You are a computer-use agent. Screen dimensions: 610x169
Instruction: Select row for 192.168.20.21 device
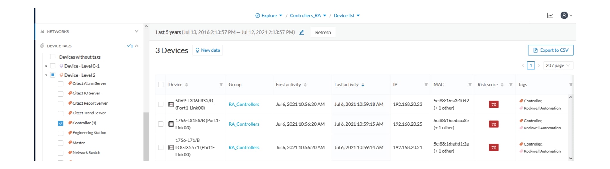pos(161,147)
